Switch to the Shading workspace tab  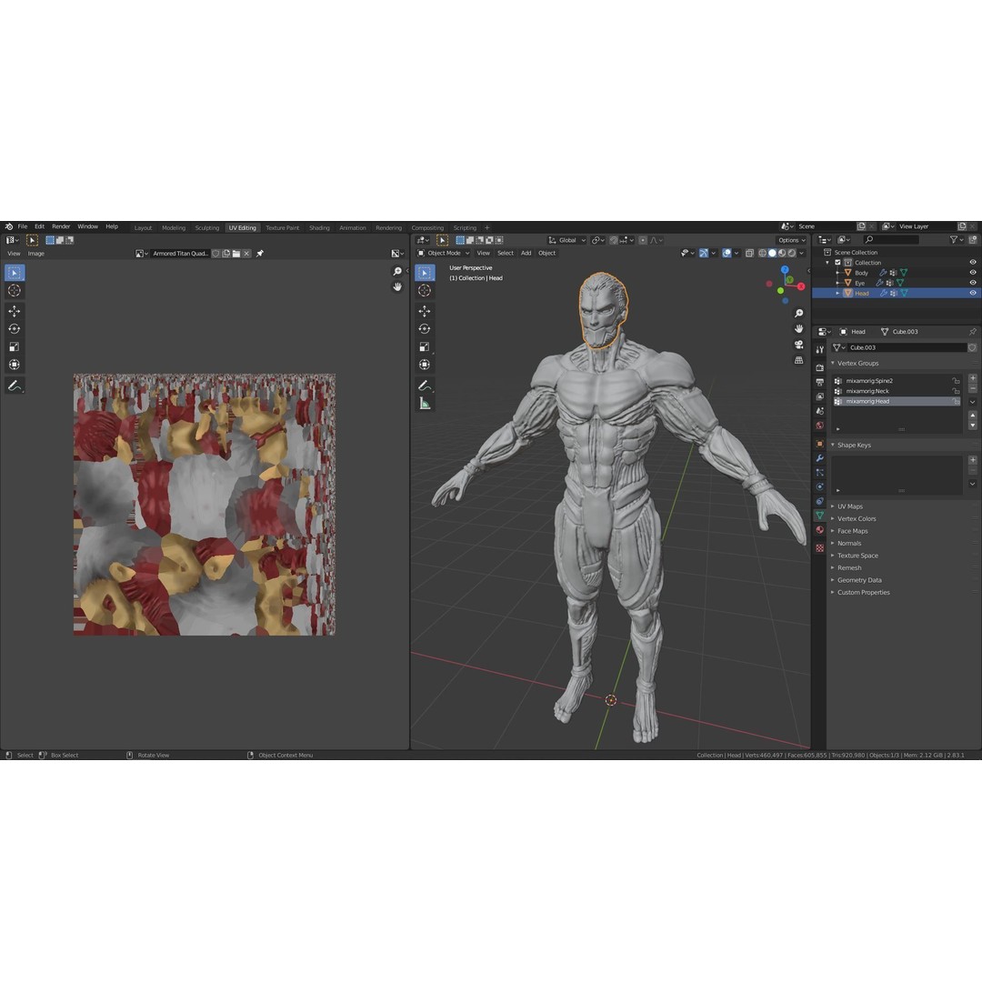pyautogui.click(x=319, y=228)
